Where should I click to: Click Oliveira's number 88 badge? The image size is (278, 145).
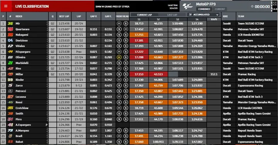pyautogui.click(x=10, y=57)
